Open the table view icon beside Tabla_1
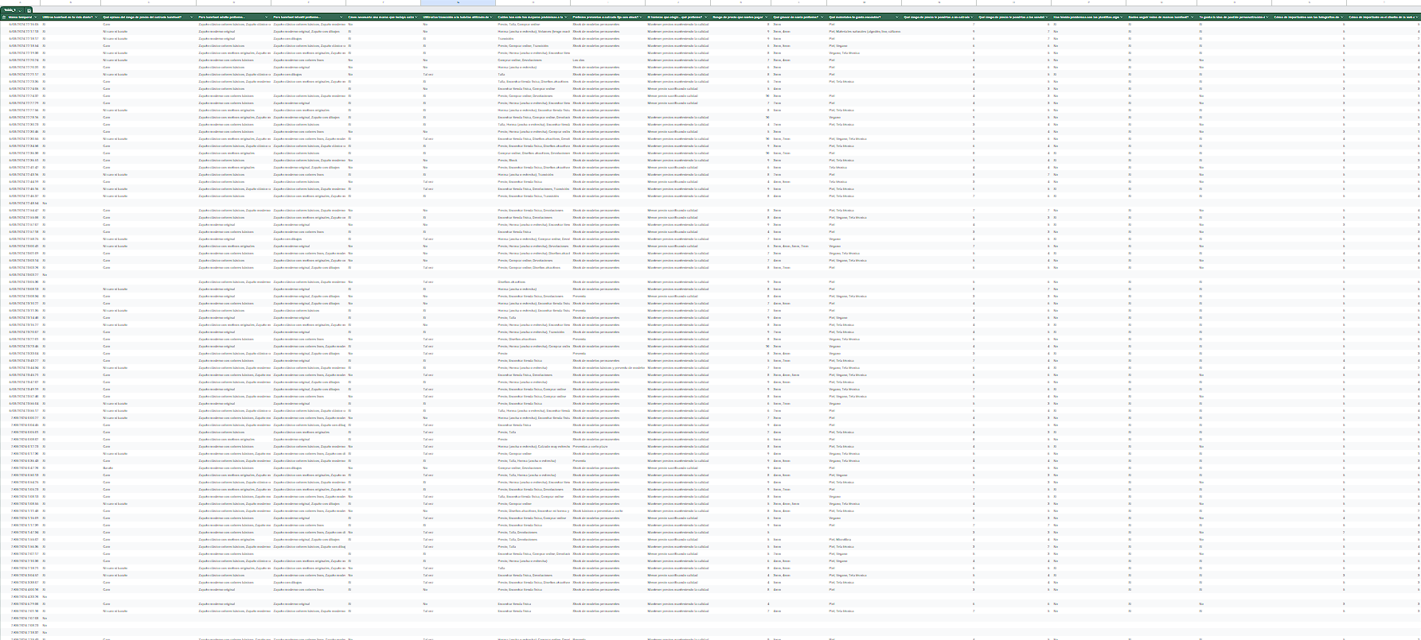The width and height of the screenshot is (1421, 640). tap(29, 10)
